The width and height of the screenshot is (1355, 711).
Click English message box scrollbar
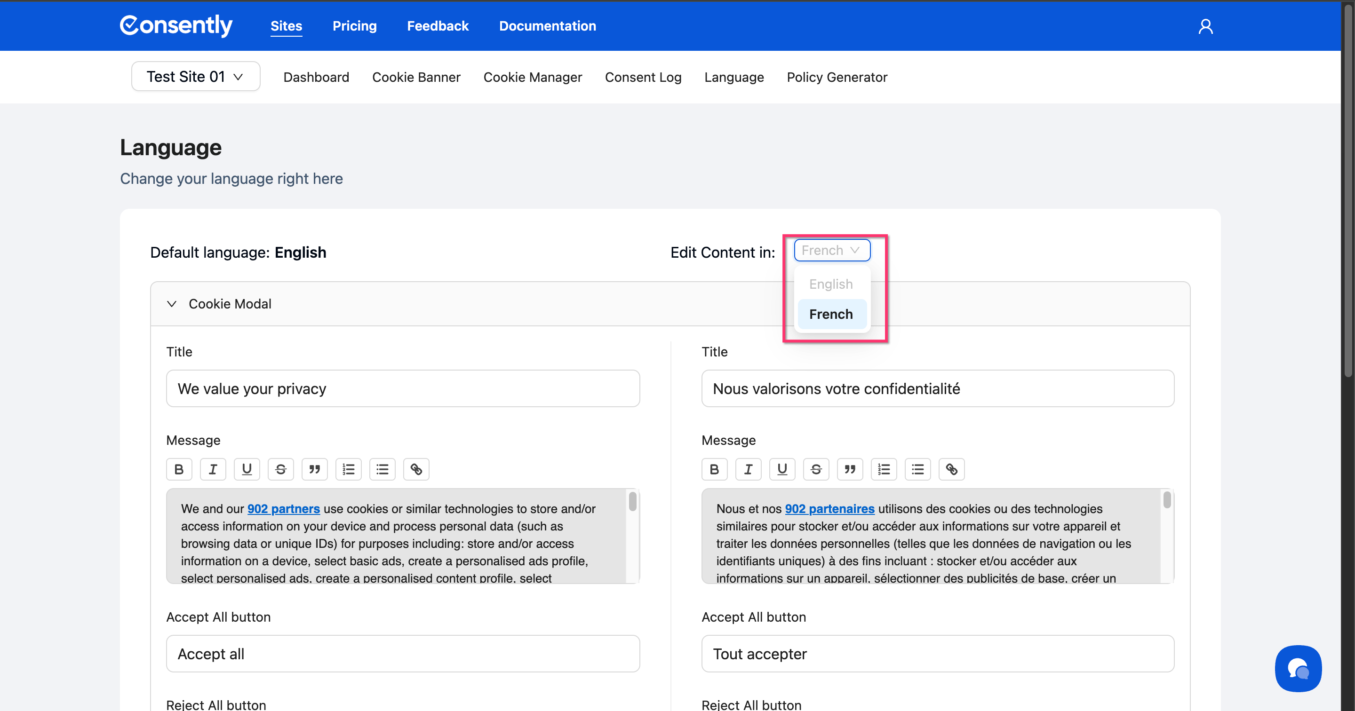click(x=632, y=501)
